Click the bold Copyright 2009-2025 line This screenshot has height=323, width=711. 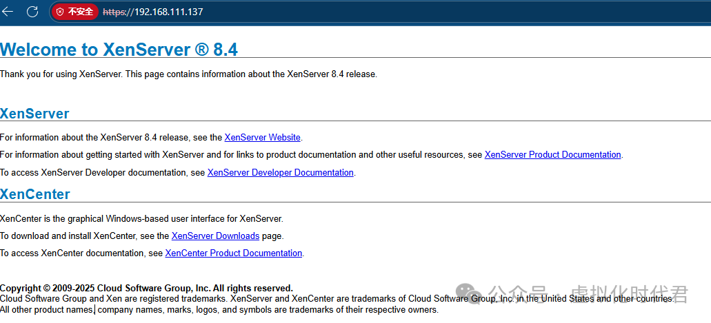point(146,288)
